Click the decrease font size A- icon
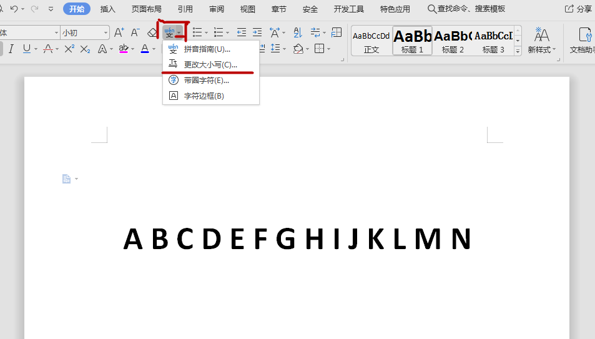Viewport: 595px width, 339px height. (x=135, y=32)
